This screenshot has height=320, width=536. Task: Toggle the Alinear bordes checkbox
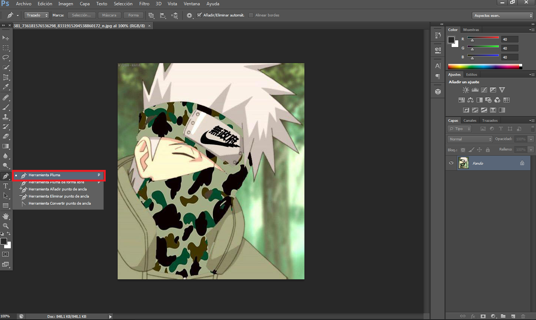pos(251,15)
